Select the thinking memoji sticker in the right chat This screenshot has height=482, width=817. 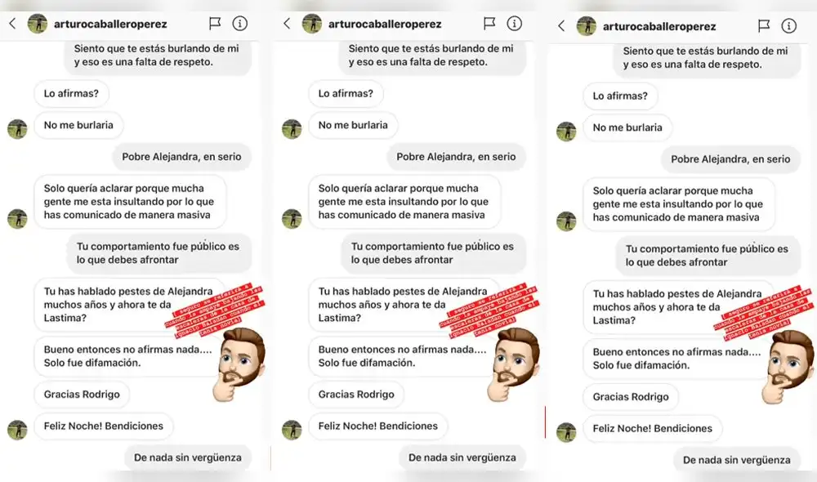[788, 368]
